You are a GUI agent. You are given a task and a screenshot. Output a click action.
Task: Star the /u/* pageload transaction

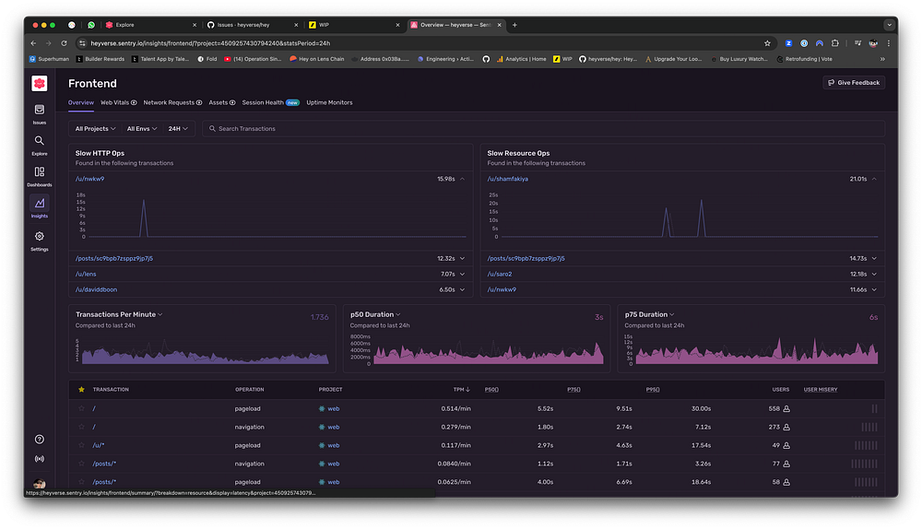point(81,445)
